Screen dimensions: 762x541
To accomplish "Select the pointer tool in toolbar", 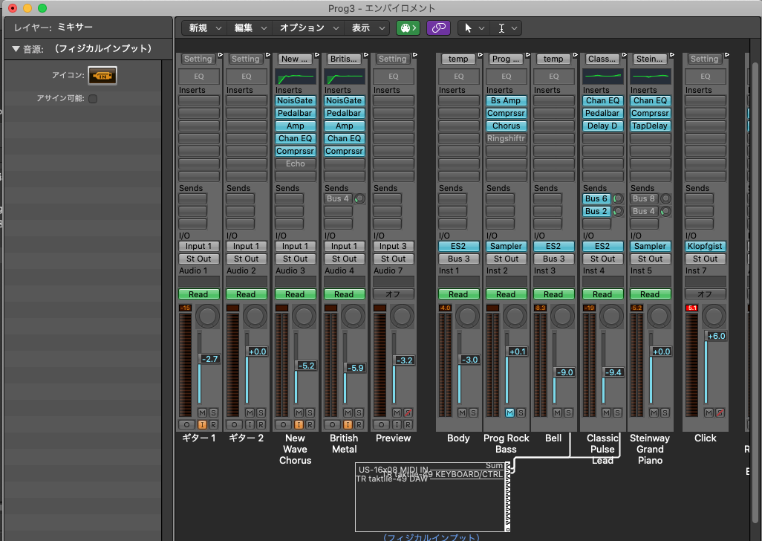I will click(x=468, y=27).
